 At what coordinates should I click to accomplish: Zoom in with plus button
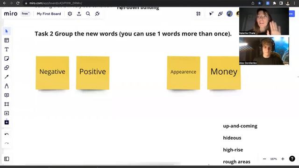tap(283, 159)
